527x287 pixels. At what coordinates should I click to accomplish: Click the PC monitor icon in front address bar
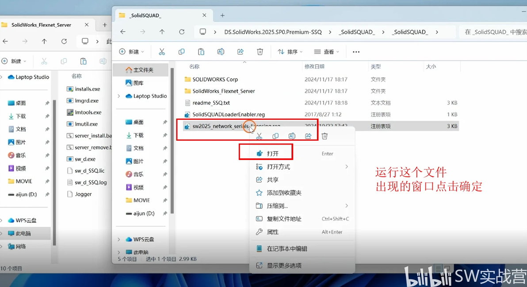tap(202, 32)
